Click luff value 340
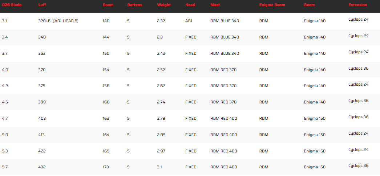Image resolution: width=380 pixels, height=176 pixels. pos(42,37)
